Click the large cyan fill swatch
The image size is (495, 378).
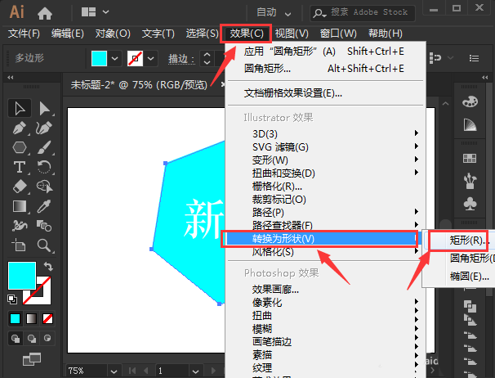pyautogui.click(x=22, y=276)
